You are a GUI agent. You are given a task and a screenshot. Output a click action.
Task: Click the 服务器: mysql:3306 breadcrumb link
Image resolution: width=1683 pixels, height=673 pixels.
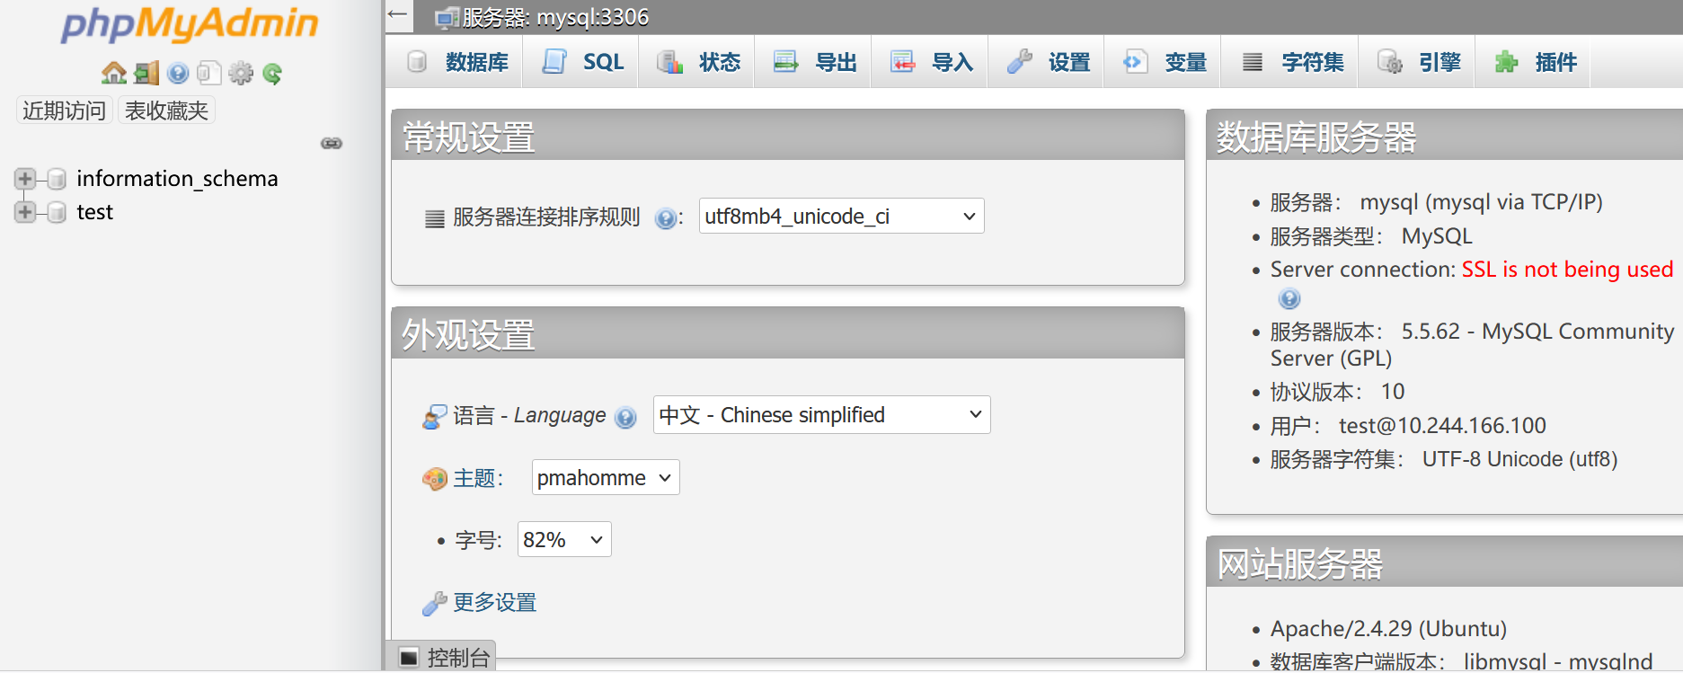pos(555,18)
